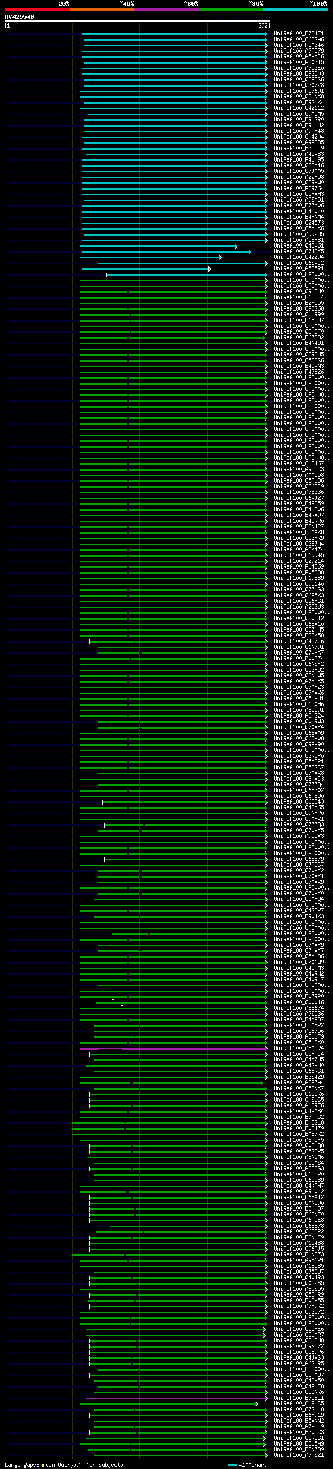Click hit label UniRef100_Q4KTH7
The image size is (333, 1469).
coord(298,1186)
